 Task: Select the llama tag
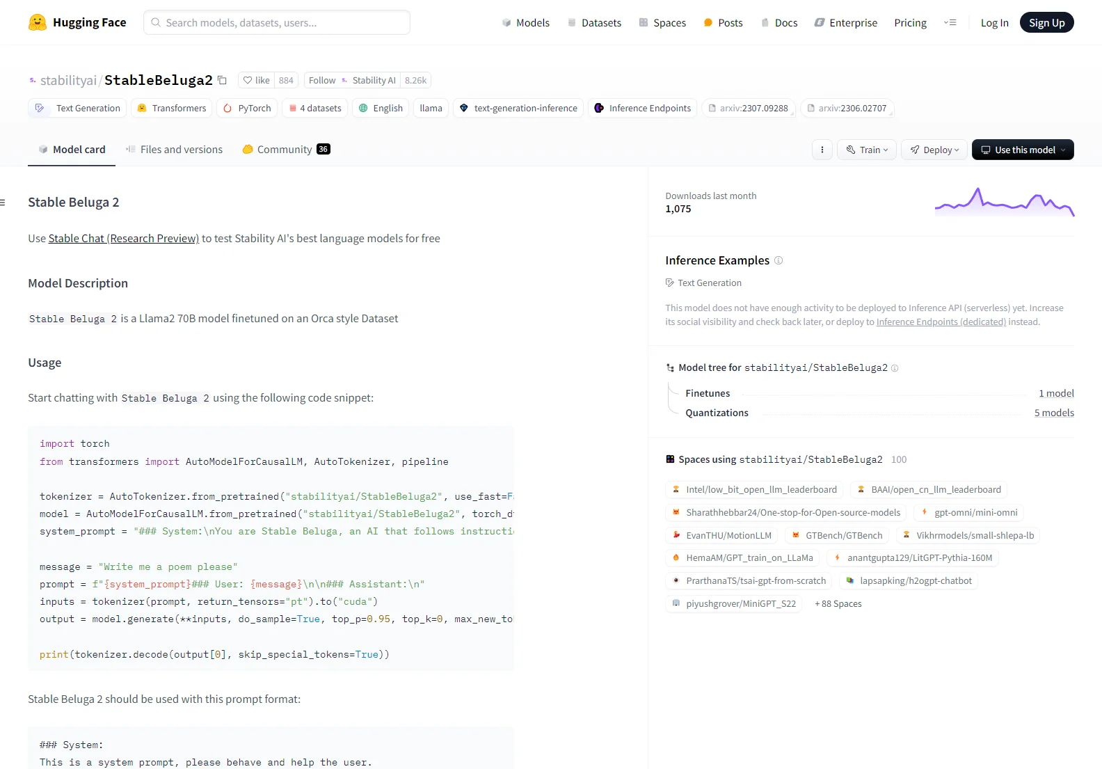(x=431, y=108)
